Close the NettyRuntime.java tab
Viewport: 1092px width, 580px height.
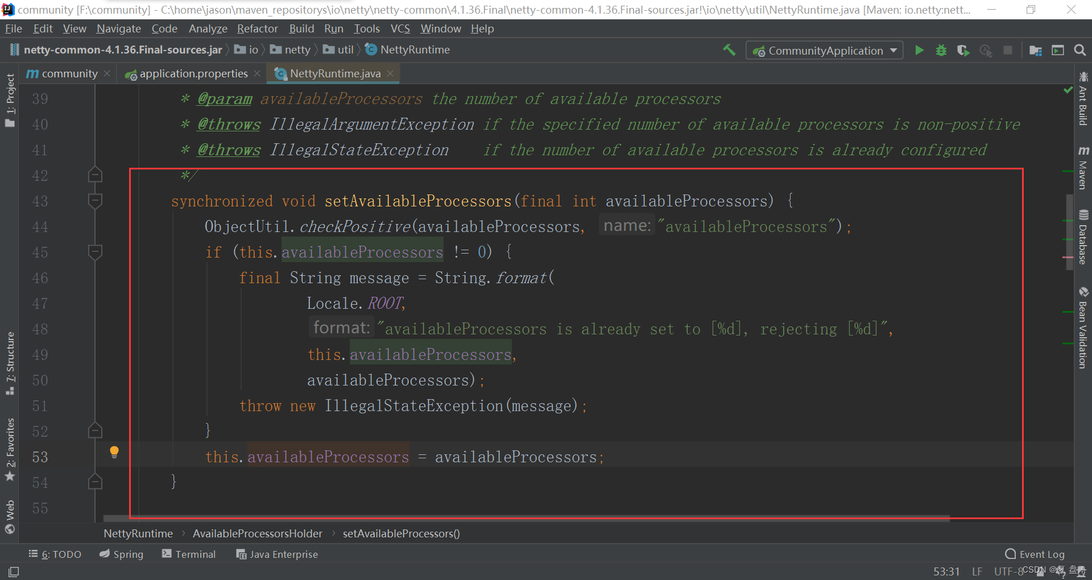[390, 74]
